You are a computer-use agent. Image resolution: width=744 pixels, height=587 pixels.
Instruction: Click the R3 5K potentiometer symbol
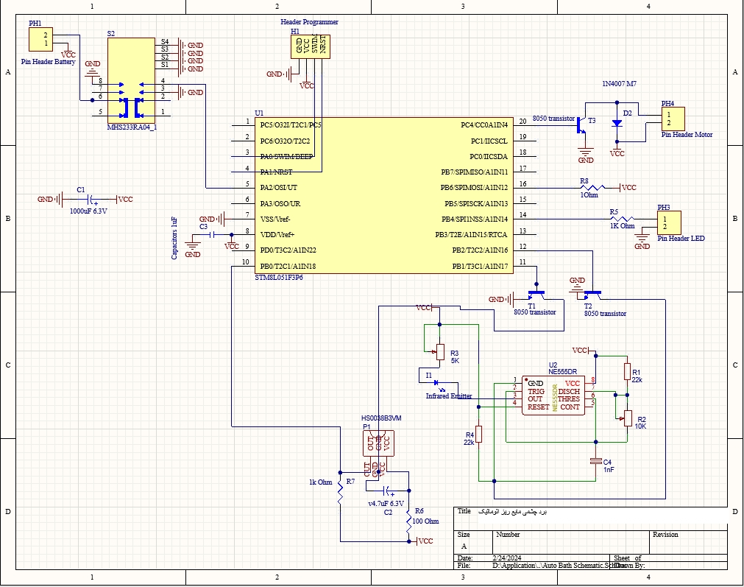point(440,352)
